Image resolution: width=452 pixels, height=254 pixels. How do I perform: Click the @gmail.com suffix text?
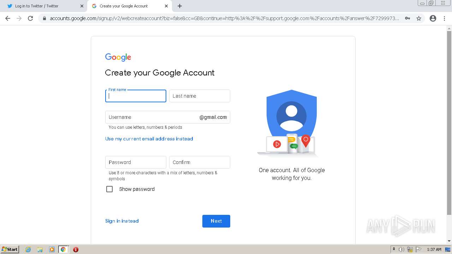[213, 117]
